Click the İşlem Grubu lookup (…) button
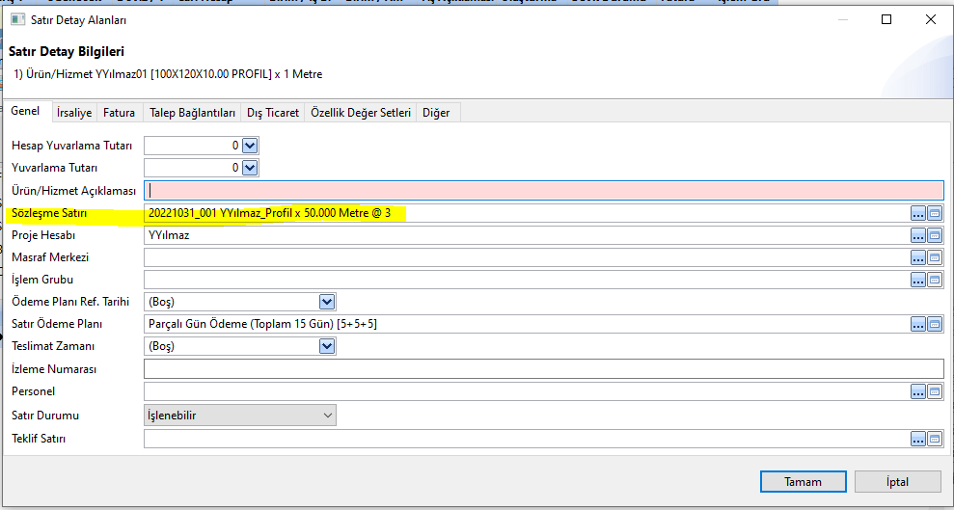This screenshot has width=954, height=510. [917, 280]
